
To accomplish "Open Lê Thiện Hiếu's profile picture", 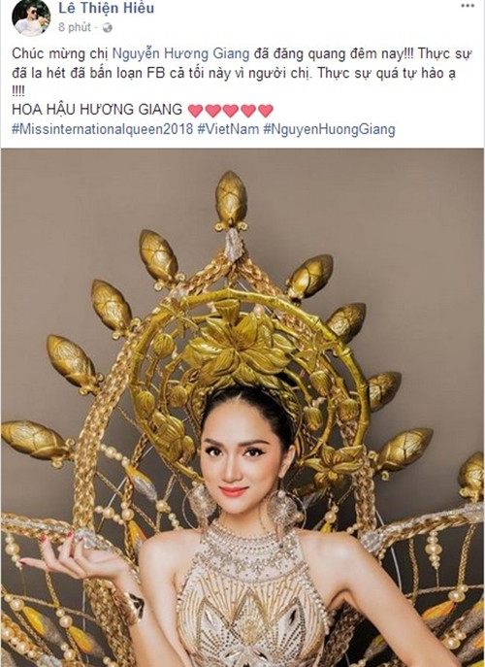I will click(31, 17).
